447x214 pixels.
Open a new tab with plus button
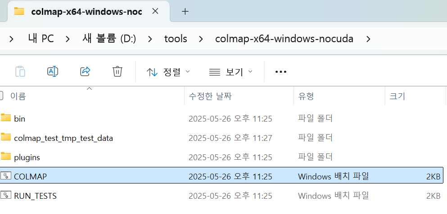tap(185, 12)
